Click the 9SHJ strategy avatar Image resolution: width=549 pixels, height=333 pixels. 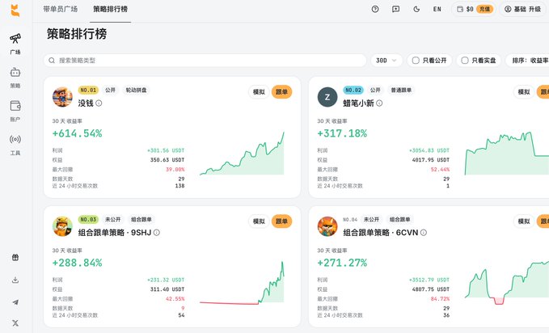pyautogui.click(x=62, y=226)
